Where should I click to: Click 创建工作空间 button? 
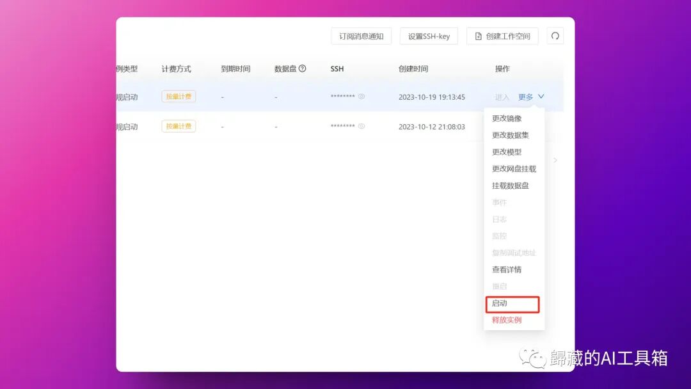pos(502,36)
